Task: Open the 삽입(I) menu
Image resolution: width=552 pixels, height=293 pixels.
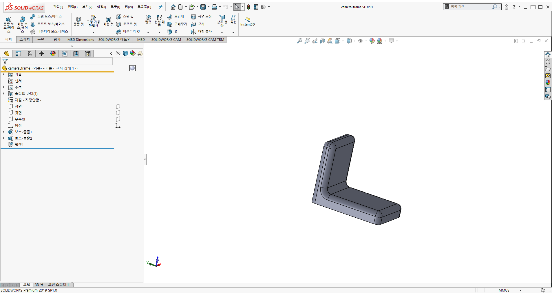Action: [101, 7]
